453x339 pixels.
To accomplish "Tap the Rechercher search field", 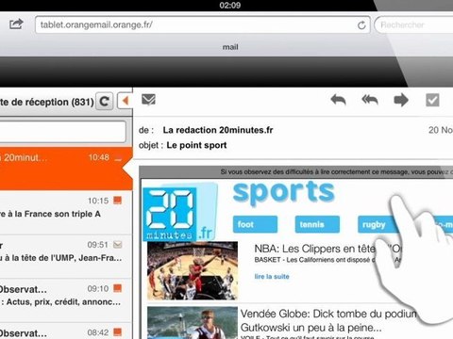I will coord(413,24).
